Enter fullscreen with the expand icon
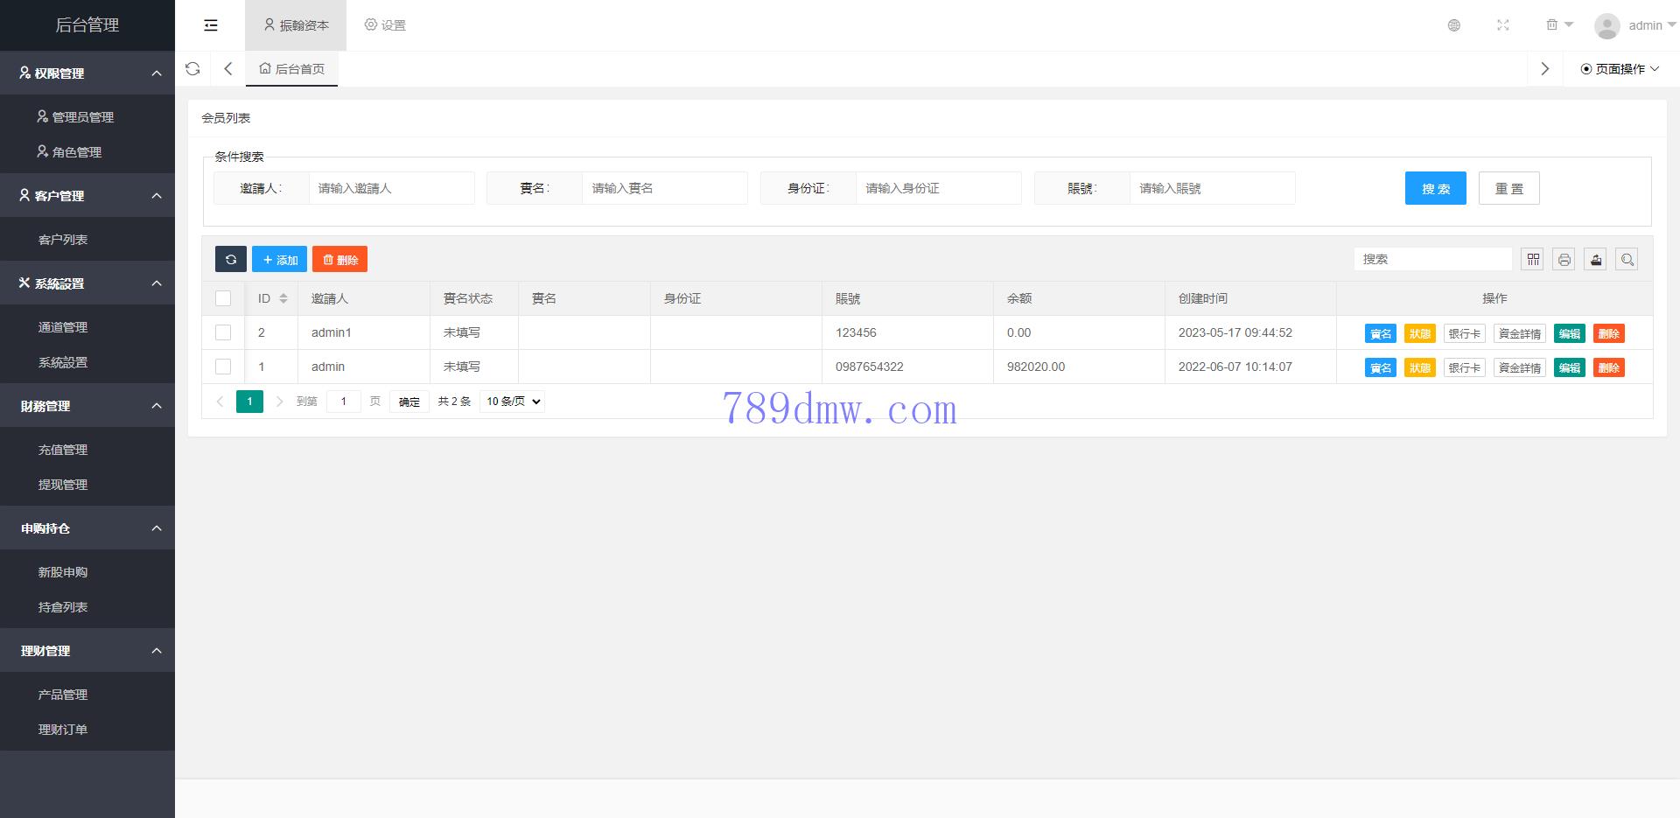 click(x=1502, y=25)
